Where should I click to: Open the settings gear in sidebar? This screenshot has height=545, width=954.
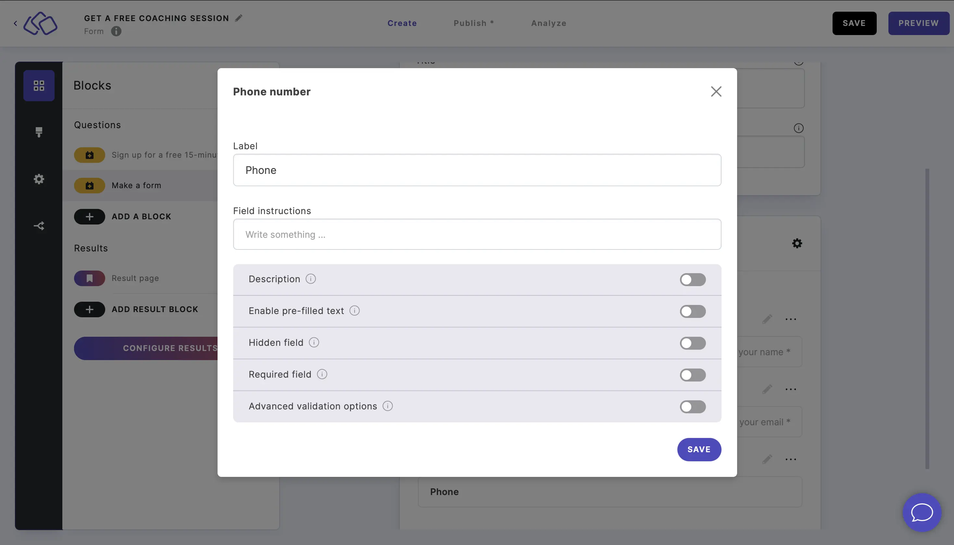(39, 179)
